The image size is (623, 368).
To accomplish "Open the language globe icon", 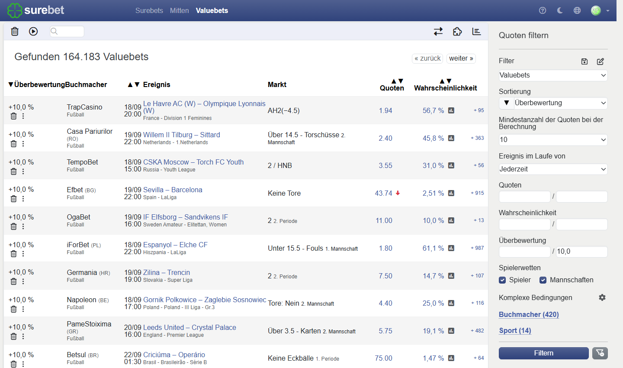I will point(577,10).
